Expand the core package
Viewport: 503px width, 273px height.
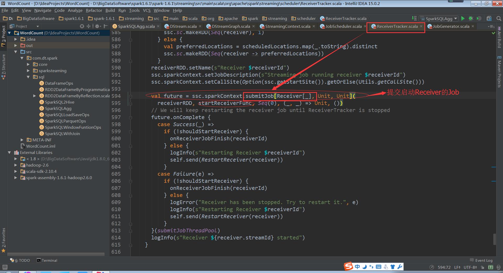28,64
